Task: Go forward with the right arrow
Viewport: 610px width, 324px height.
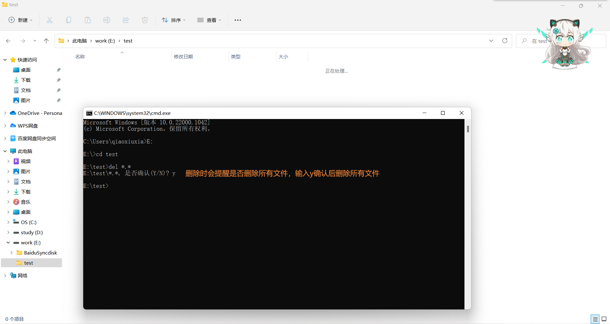Action: coord(23,41)
